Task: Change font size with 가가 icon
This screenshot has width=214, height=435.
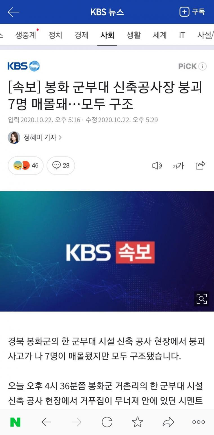Action: pos(178,166)
